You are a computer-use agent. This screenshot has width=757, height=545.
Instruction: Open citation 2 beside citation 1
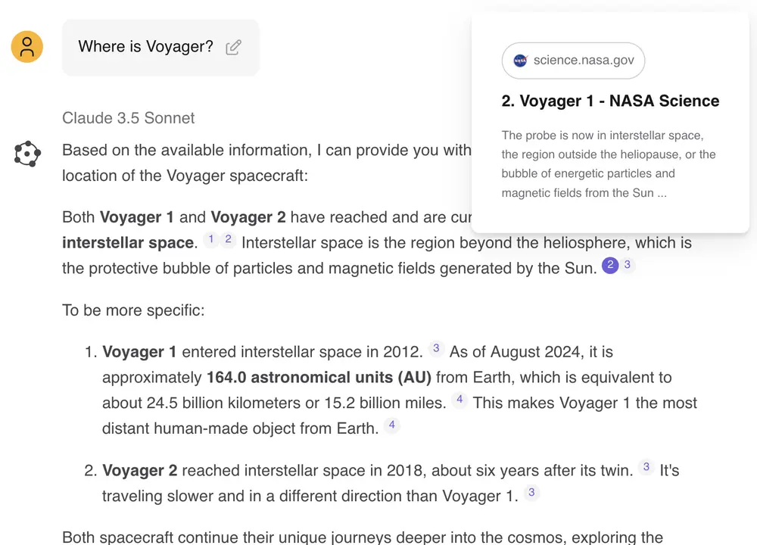227,240
